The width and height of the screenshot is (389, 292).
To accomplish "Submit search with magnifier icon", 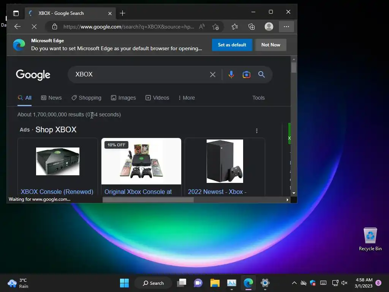I will pyautogui.click(x=261, y=75).
